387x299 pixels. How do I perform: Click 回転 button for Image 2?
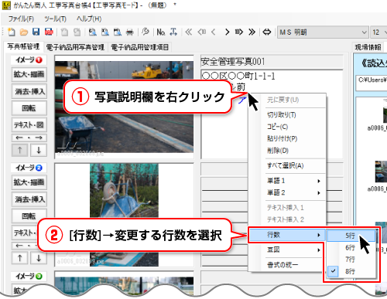point(29,216)
